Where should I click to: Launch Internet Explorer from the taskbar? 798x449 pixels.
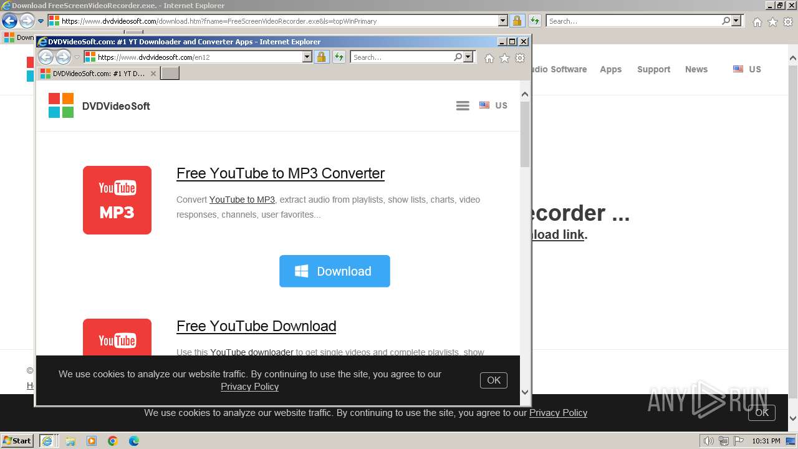(47, 441)
